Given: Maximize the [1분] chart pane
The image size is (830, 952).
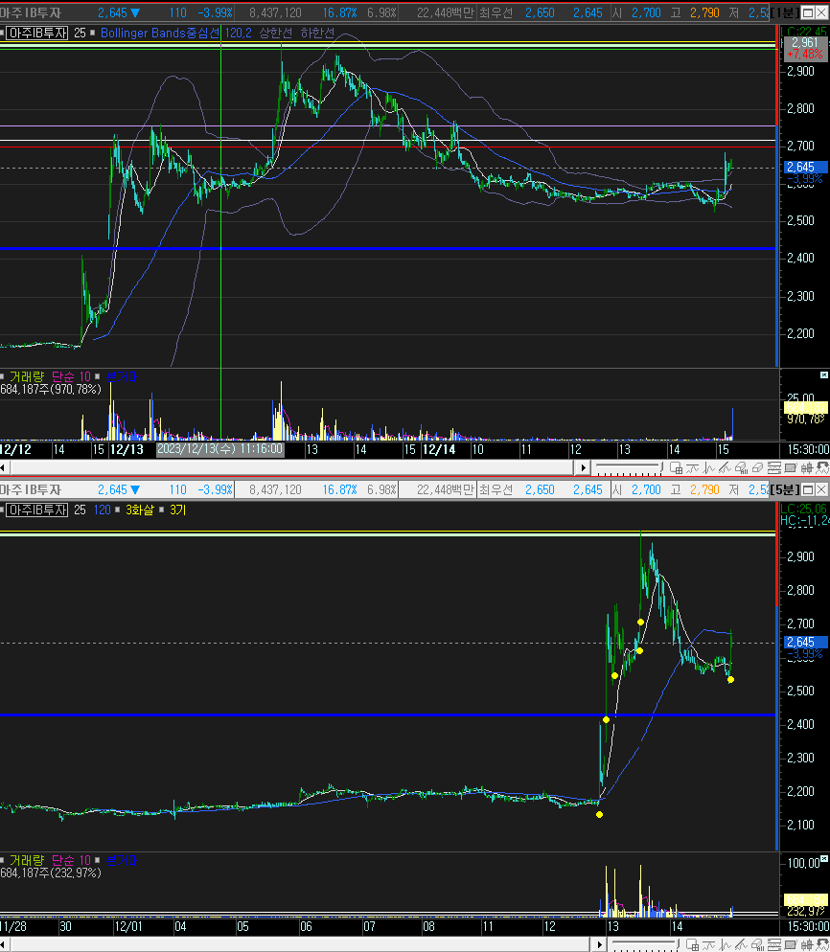Looking at the screenshot, I should (808, 12).
